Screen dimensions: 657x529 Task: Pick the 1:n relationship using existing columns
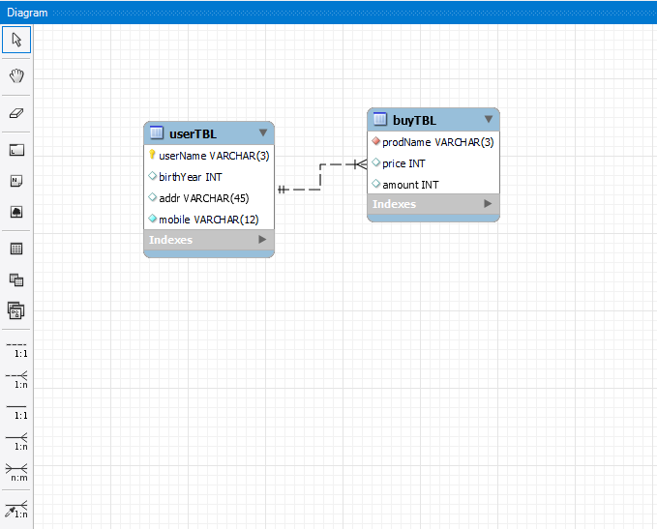[x=16, y=510]
